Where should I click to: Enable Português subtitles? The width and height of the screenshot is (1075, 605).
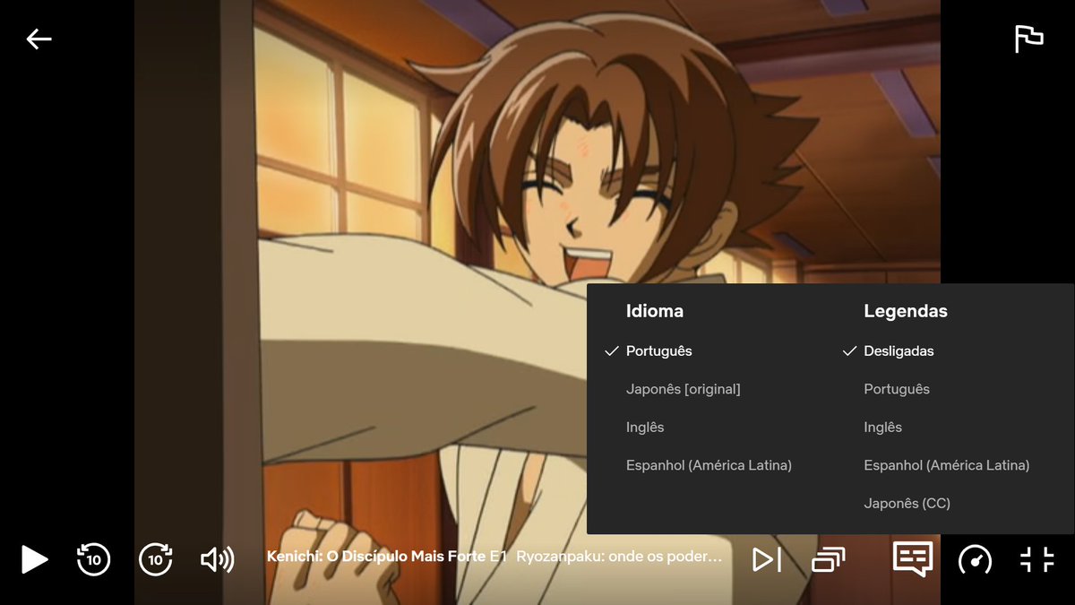pyautogui.click(x=897, y=389)
